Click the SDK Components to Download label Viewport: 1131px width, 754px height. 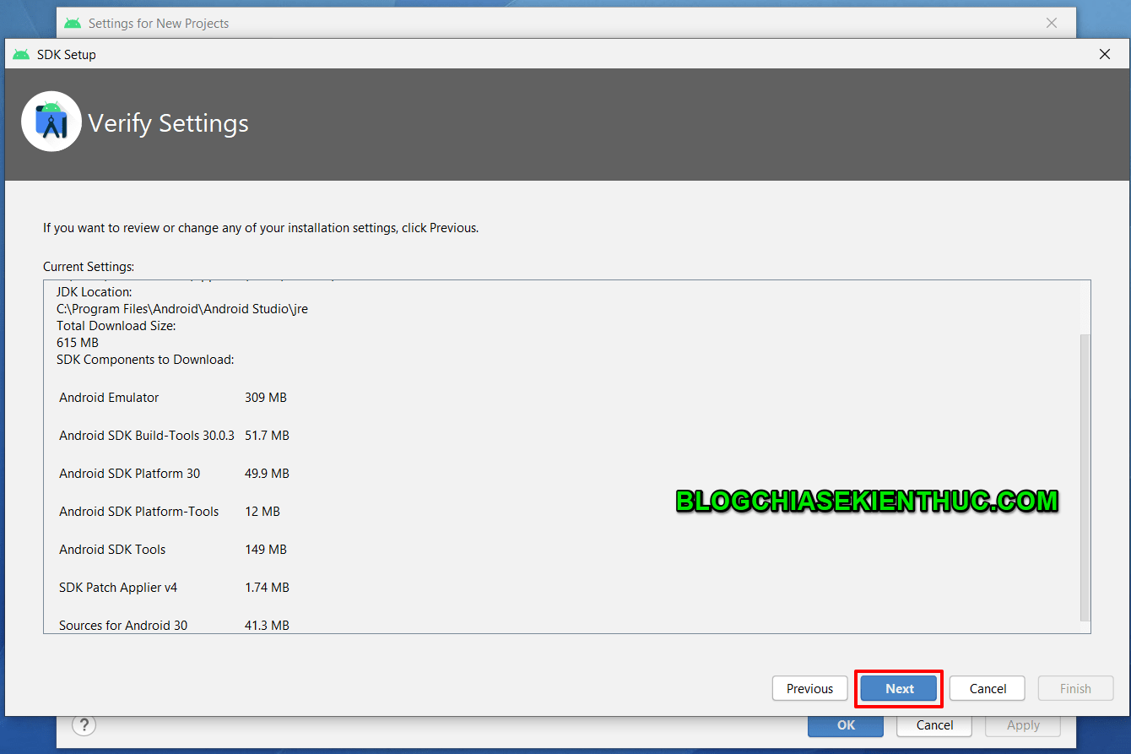tap(145, 360)
